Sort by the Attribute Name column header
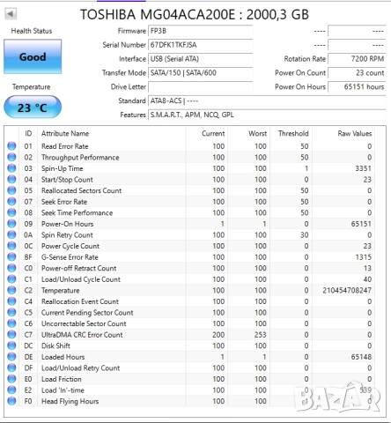This screenshot has height=423, width=391. [112, 133]
